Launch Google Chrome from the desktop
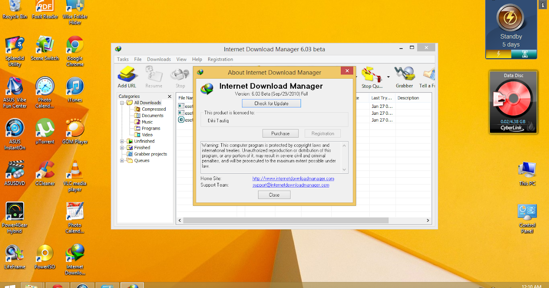Image resolution: width=549 pixels, height=288 pixels. [75, 51]
